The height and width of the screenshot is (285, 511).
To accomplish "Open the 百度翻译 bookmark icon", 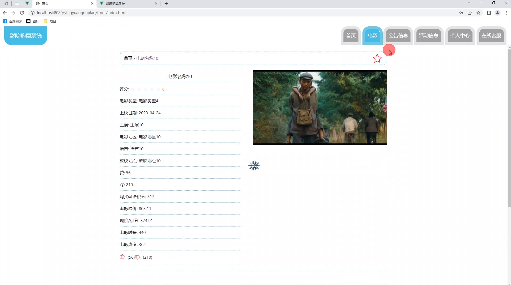I will (x=5, y=21).
